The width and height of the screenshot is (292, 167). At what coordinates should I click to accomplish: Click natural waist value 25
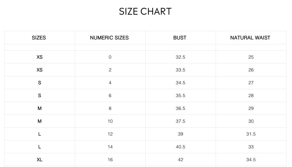(251, 57)
